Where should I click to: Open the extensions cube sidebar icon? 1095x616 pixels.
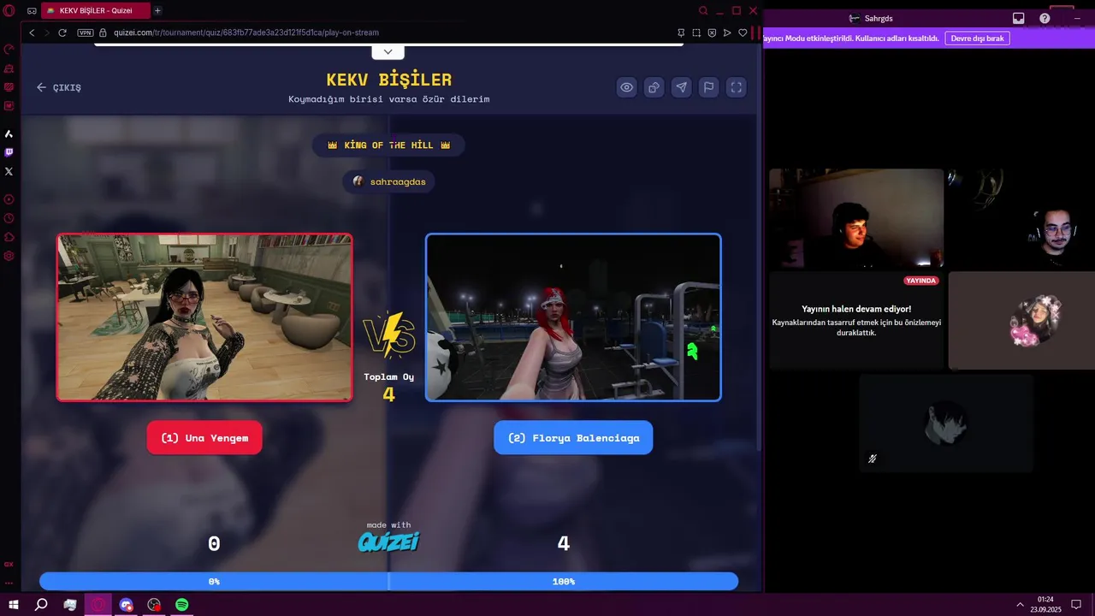click(x=9, y=237)
